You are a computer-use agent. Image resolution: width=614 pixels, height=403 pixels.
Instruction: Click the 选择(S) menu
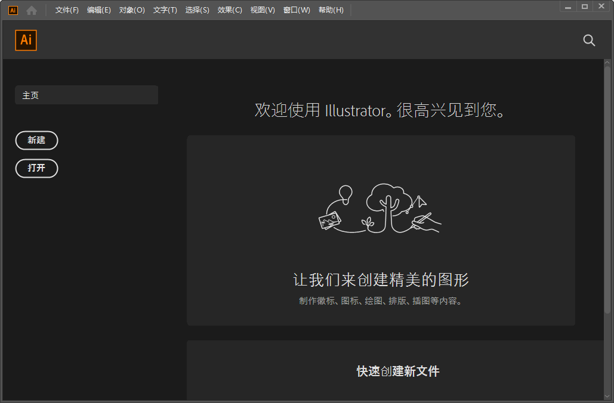coord(197,10)
